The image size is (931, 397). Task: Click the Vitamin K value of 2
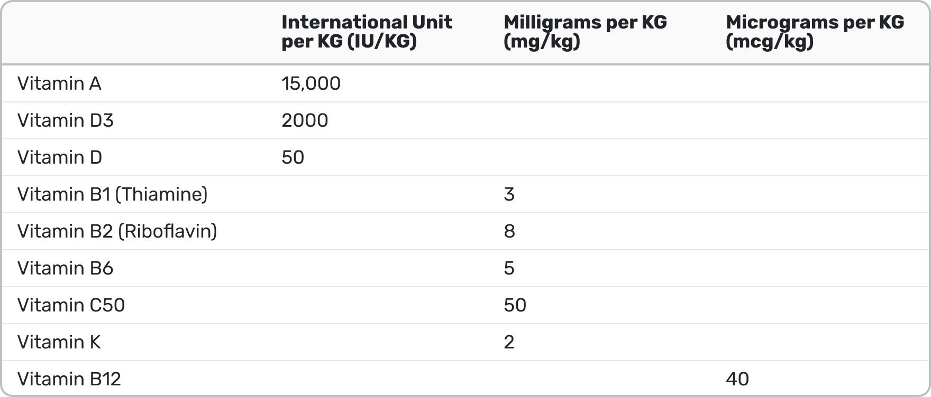(509, 342)
